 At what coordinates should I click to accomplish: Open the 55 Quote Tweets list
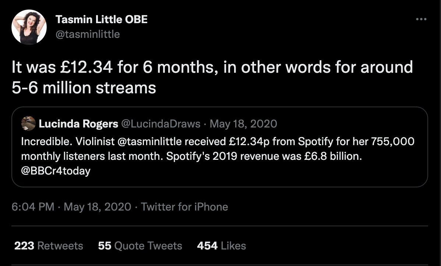(140, 246)
